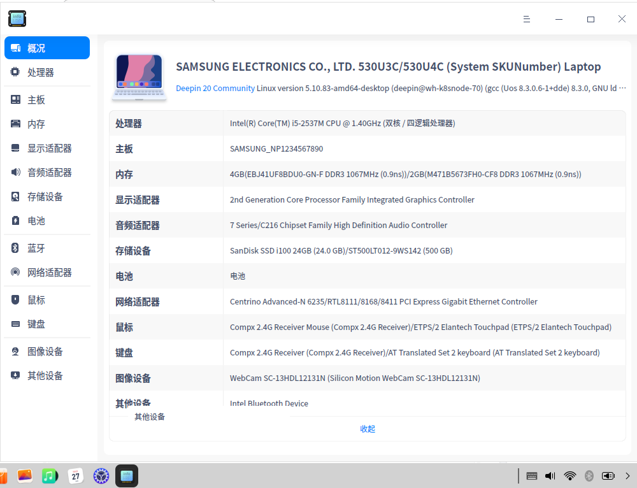Select the 概况 overview icon in sidebar

[x=15, y=48]
